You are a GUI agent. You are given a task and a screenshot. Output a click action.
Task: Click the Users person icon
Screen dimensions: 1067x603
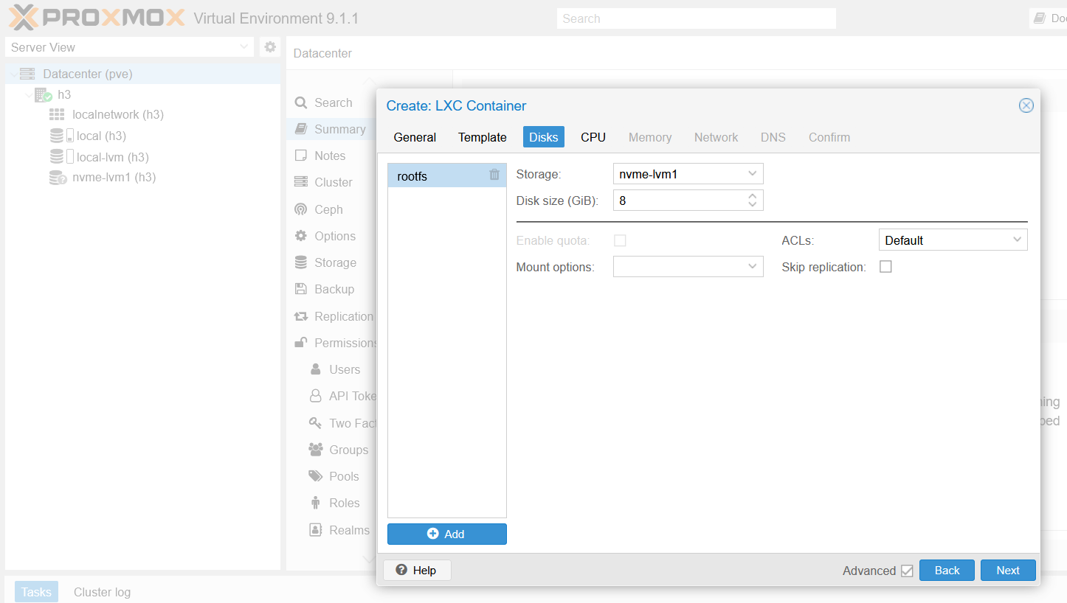tap(316, 369)
